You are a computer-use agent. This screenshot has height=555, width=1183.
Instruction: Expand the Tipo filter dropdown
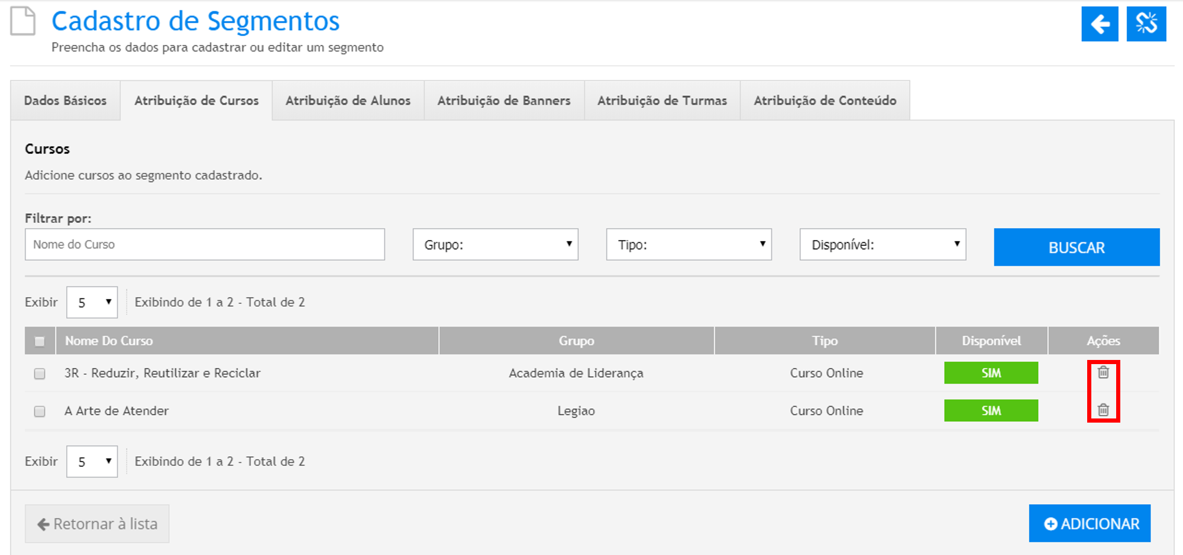coord(689,245)
